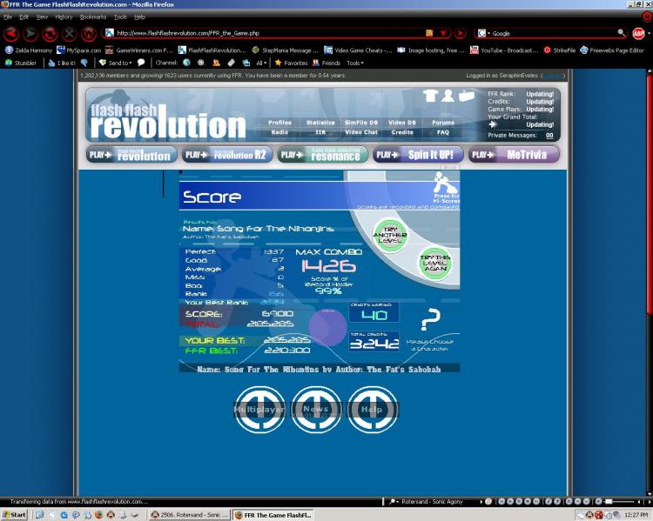Click the thumbs-down dislike icon
Viewport: 653px width, 521px height.
click(x=84, y=63)
